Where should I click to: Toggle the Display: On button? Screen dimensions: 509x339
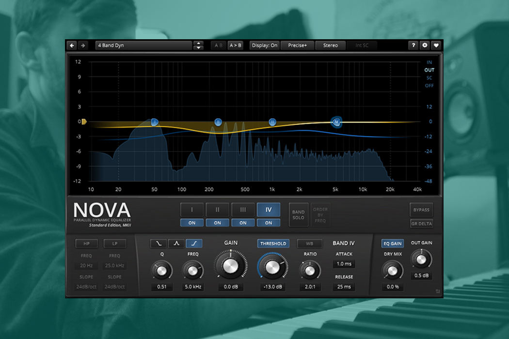coord(265,46)
